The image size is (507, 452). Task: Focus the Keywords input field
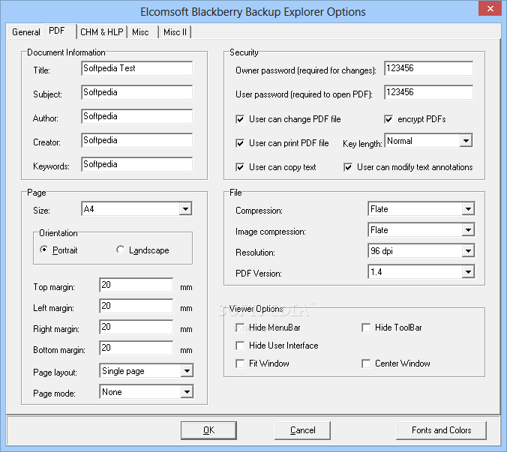[137, 164]
